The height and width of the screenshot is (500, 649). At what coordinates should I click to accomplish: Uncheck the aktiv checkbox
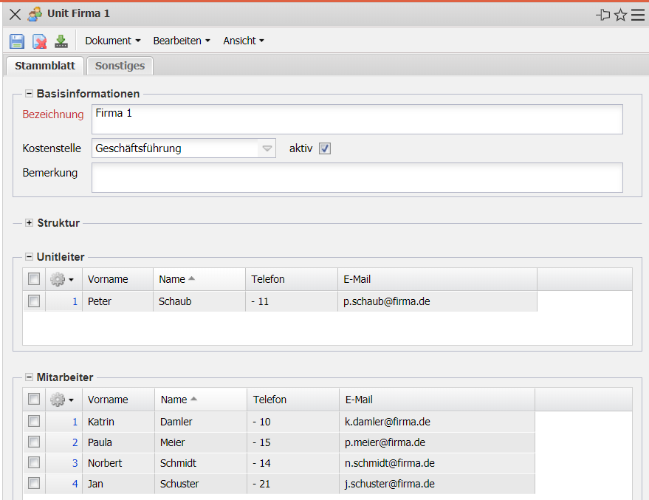(x=325, y=148)
